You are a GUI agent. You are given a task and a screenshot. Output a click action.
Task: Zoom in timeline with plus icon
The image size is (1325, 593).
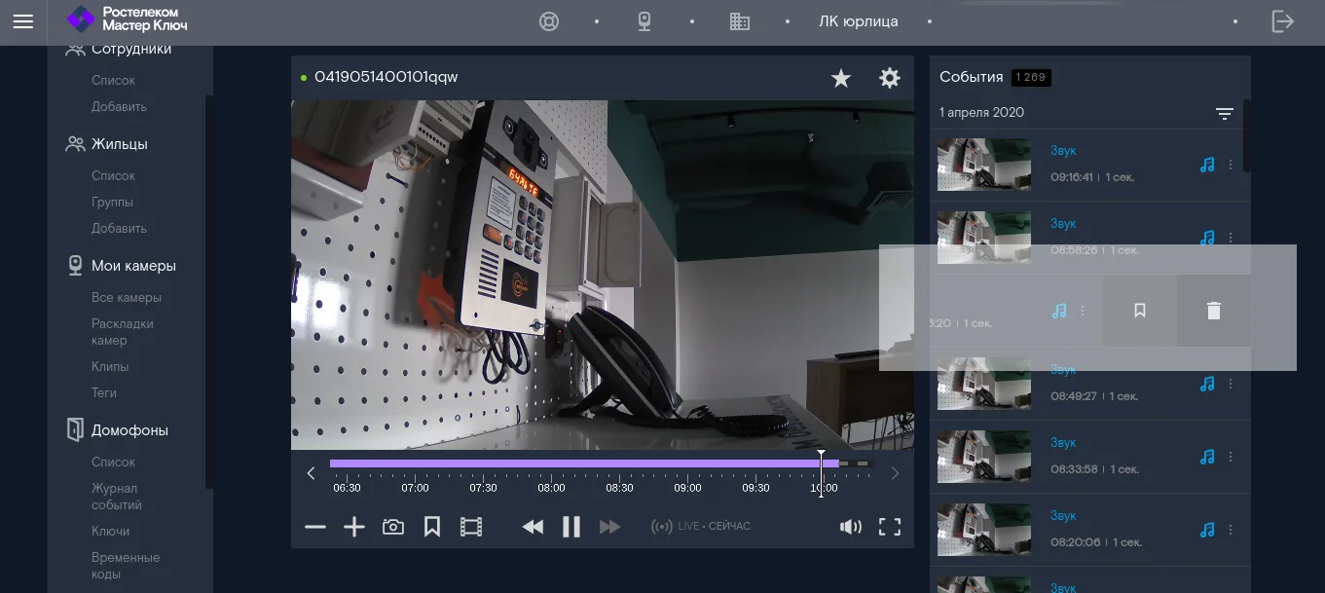point(354,527)
